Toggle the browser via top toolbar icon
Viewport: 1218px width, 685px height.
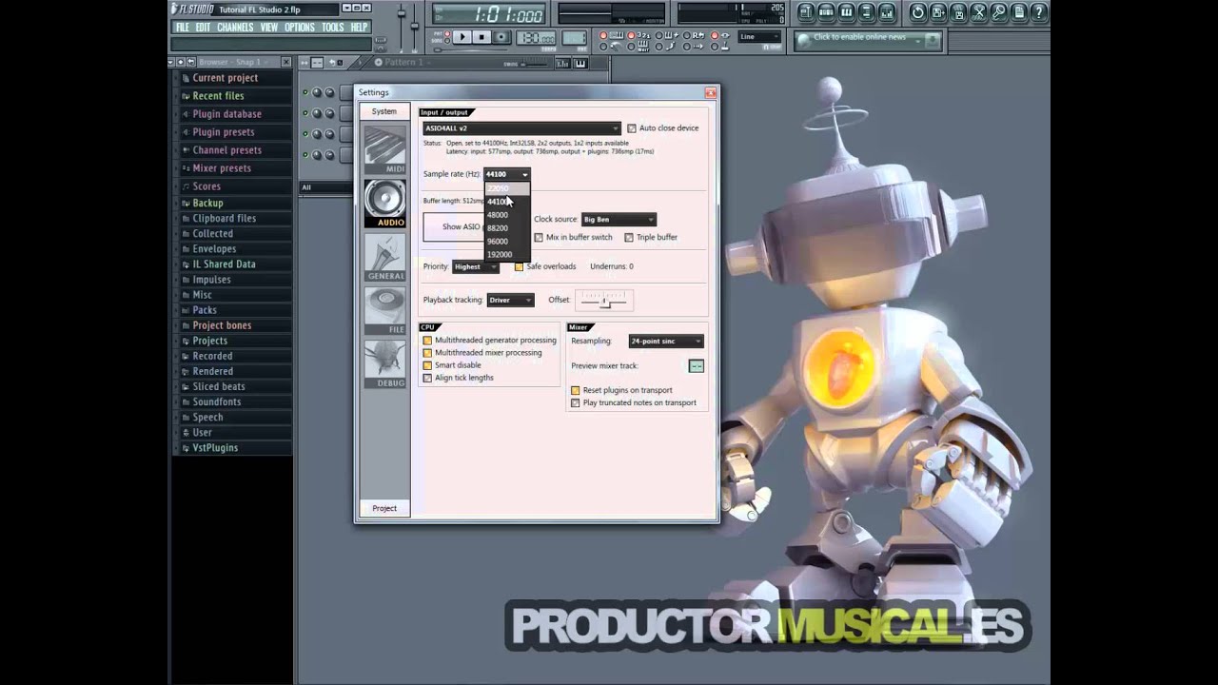point(867,11)
